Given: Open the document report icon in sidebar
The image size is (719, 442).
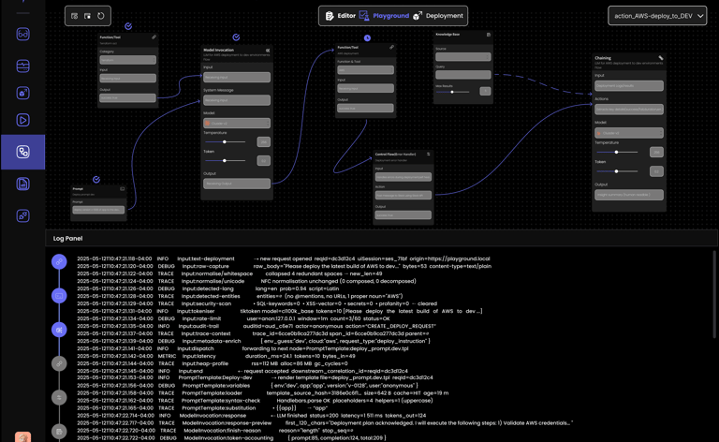Looking at the screenshot, I should pos(22,184).
